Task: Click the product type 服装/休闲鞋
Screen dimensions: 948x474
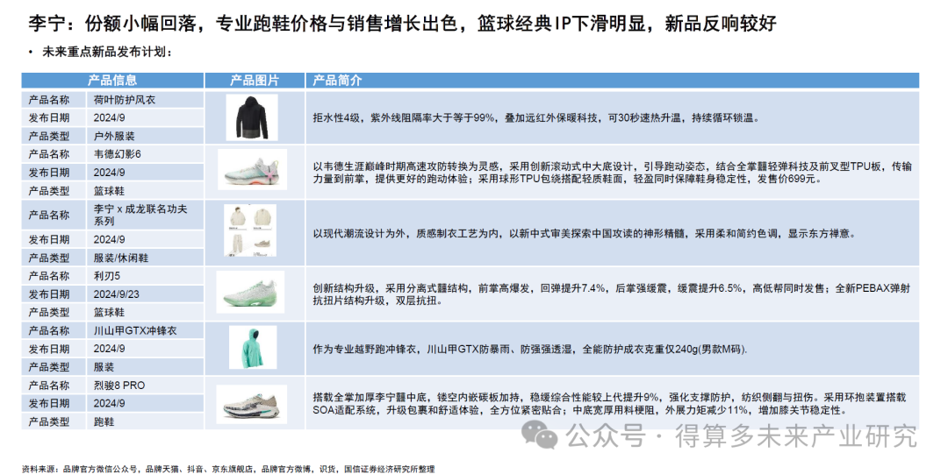Action: click(121, 258)
